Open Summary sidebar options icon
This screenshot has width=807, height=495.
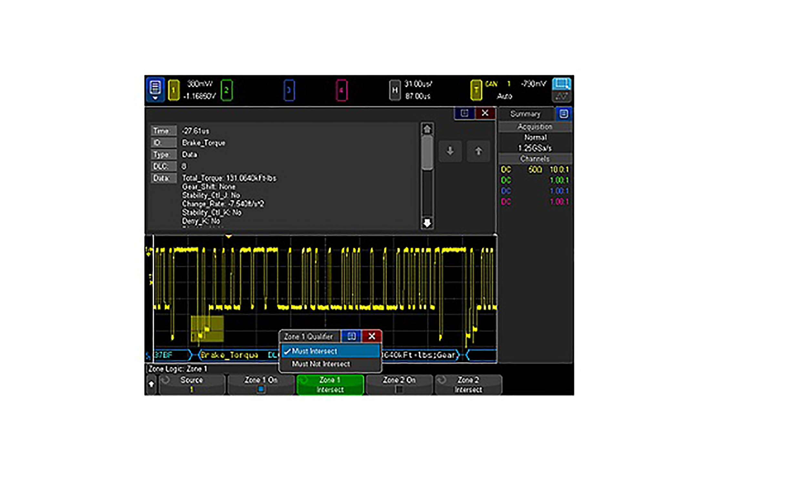click(x=564, y=114)
